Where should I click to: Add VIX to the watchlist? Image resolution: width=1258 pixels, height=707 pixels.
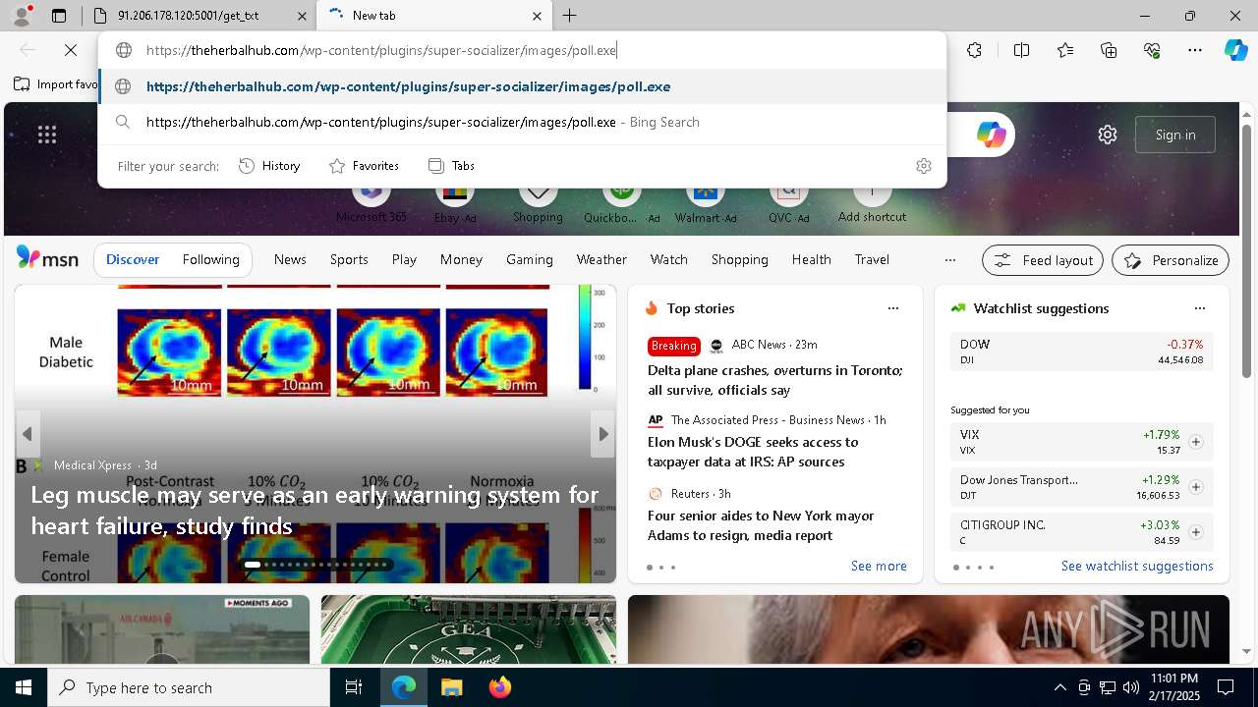[1196, 442]
